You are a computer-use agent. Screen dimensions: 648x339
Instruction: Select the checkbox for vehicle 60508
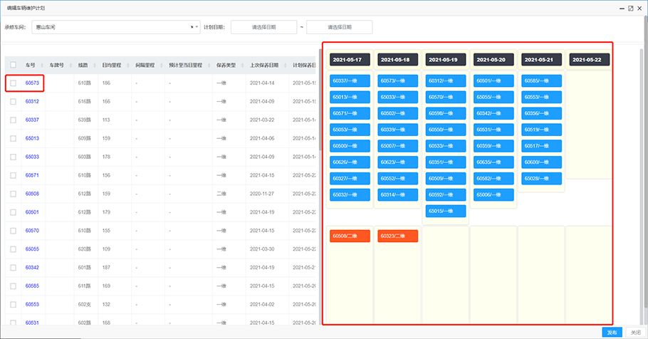(13, 194)
